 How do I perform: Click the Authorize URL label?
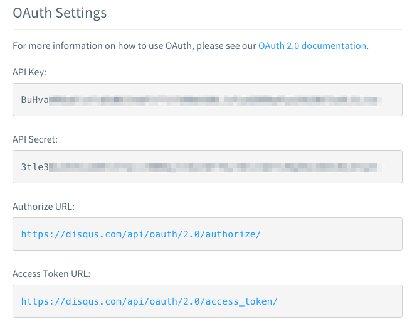[44, 207]
